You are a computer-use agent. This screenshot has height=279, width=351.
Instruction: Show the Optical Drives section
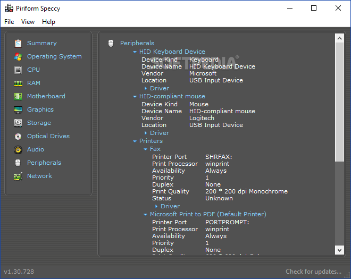48,136
